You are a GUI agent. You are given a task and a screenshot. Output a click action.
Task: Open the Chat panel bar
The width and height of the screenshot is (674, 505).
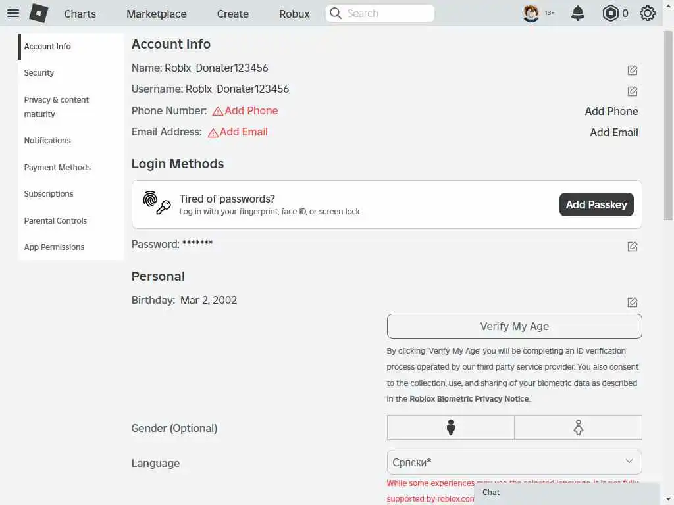[x=567, y=493]
